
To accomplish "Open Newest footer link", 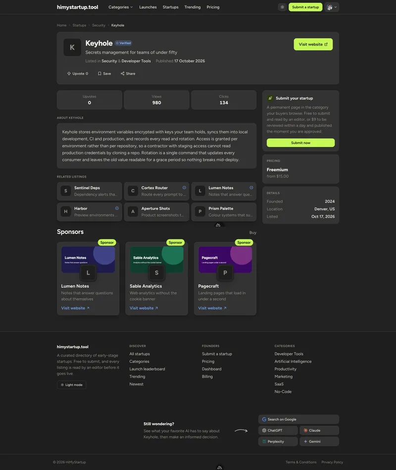I will (x=137, y=384).
